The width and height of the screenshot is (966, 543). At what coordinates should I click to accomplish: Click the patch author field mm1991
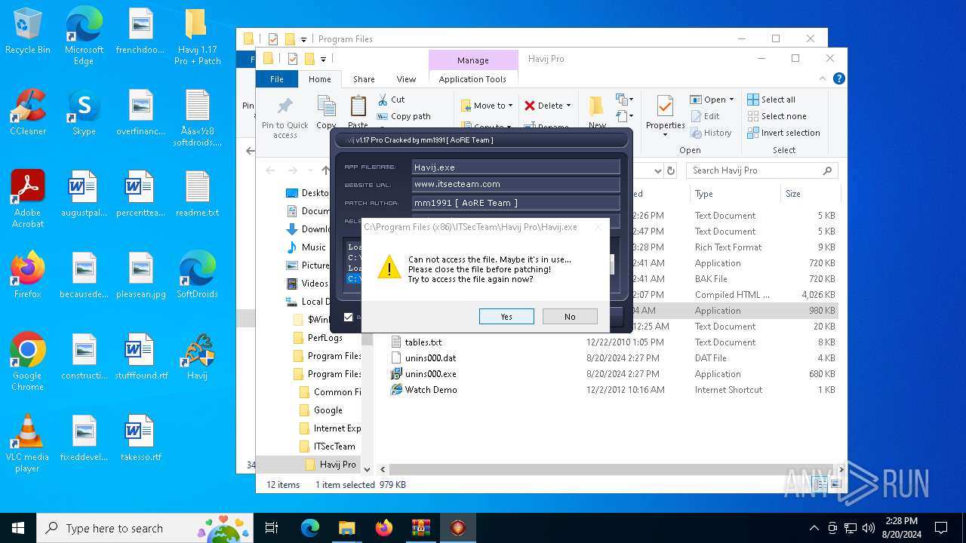516,203
